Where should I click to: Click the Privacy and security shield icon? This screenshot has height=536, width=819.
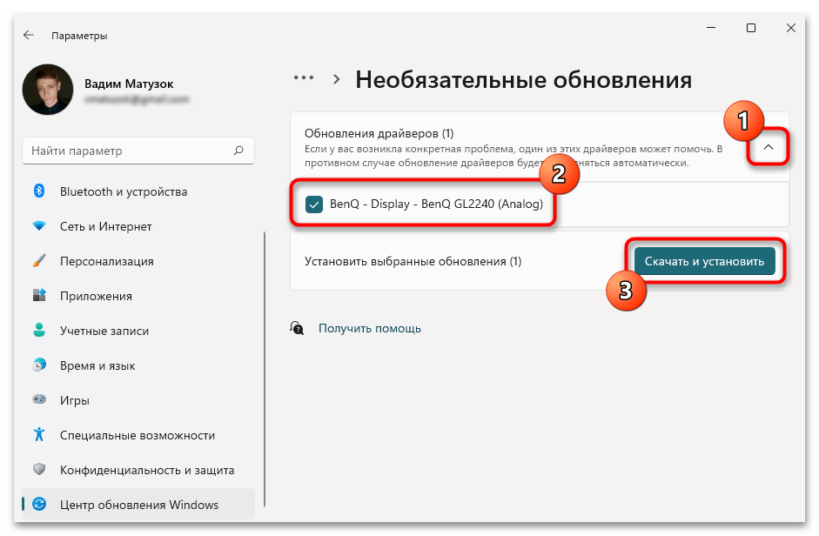pyautogui.click(x=39, y=470)
